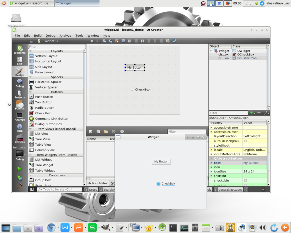Select the Devices mode icon
Viewport: 291px width, 233px height.
coord(20,139)
